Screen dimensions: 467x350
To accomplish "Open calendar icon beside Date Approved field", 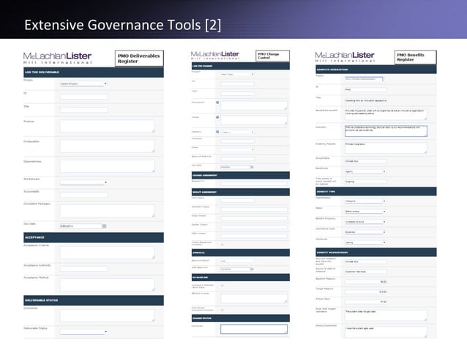I will pos(252,269).
